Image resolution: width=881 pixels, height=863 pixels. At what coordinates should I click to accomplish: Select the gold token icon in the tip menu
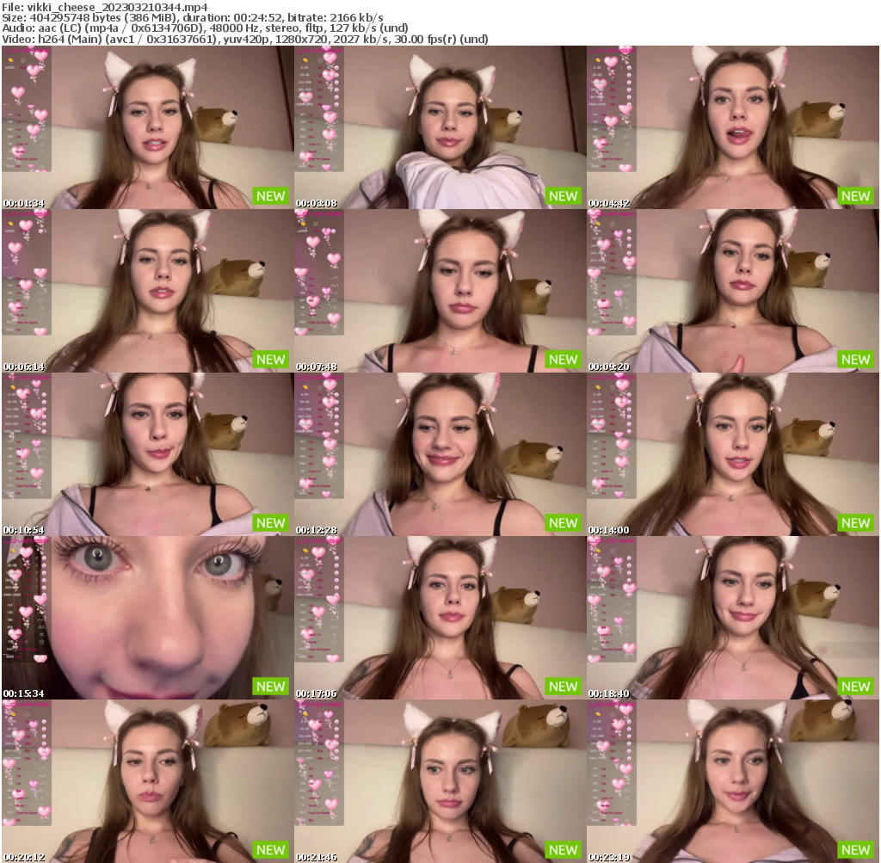coord(10,60)
